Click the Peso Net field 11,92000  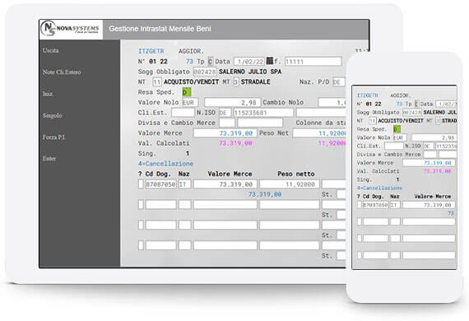[x=319, y=133]
